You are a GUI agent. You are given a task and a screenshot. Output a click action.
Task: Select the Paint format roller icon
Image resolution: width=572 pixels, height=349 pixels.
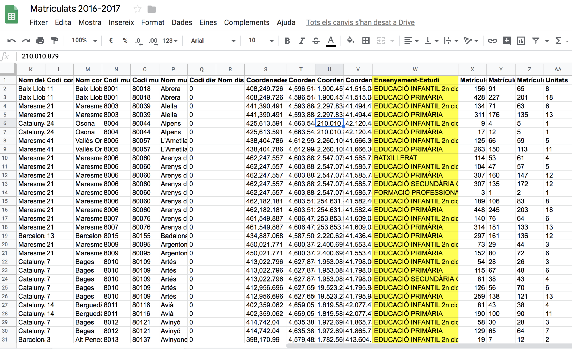(x=55, y=41)
